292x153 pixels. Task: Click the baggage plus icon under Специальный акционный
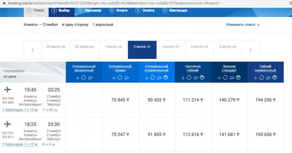tap(77, 78)
